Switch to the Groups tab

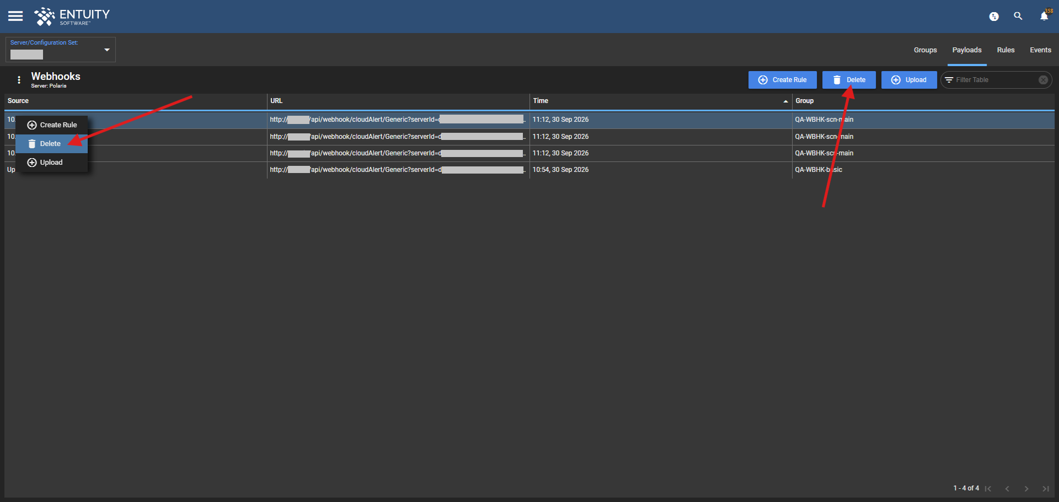click(x=925, y=50)
